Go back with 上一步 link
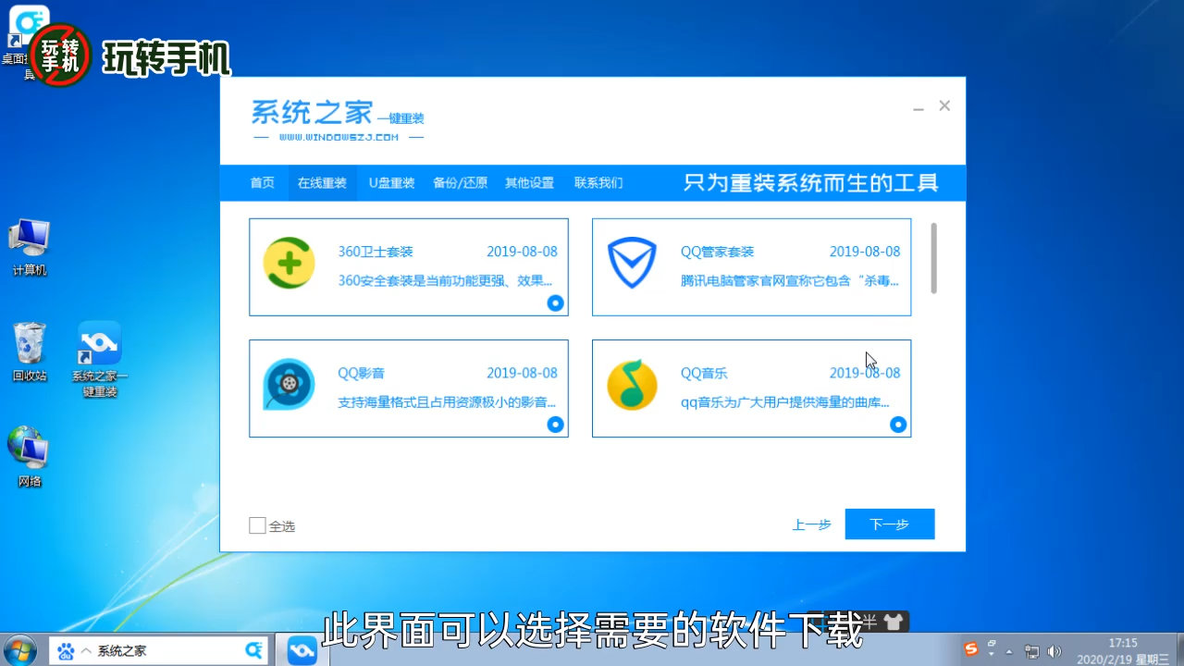 click(811, 524)
